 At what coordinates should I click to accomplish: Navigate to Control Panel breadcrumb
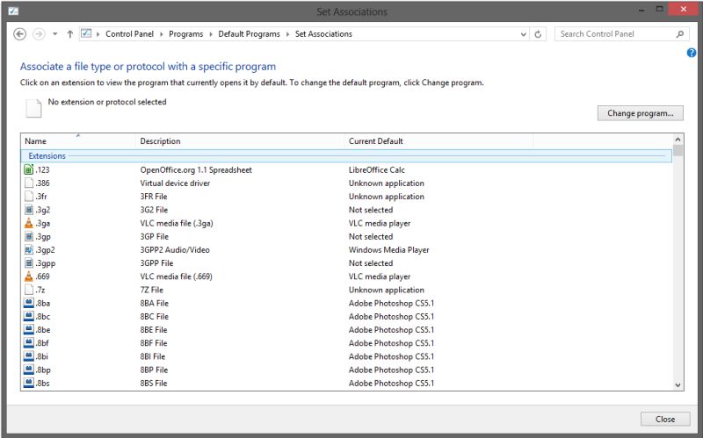click(129, 34)
